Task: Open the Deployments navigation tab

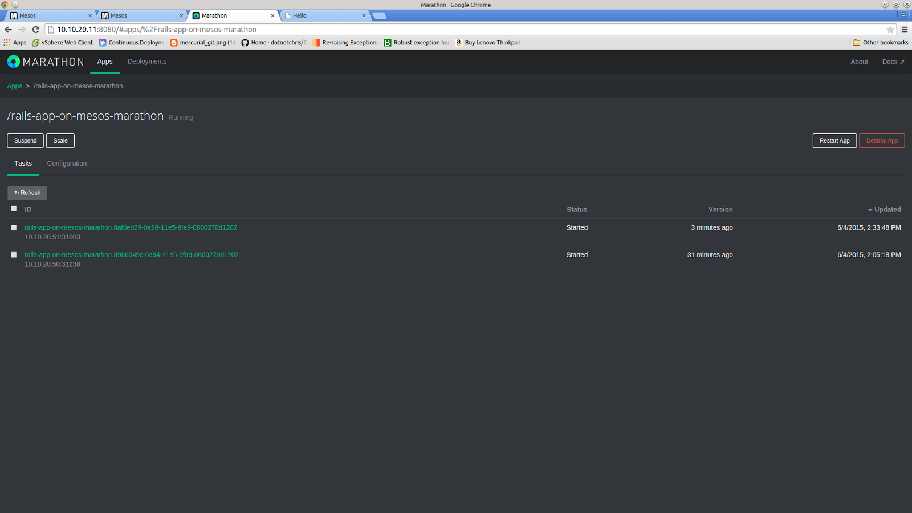Action: click(x=147, y=62)
